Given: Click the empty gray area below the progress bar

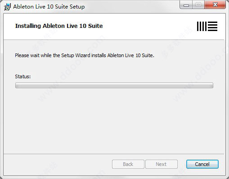Looking at the screenshot, I should pos(114,120).
